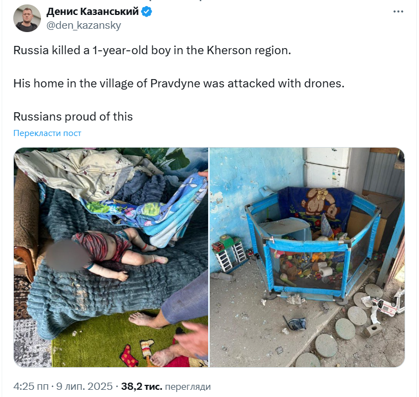419x397 pixels.
Task: Click the date 9 лип. 2025
Action: tap(85, 386)
